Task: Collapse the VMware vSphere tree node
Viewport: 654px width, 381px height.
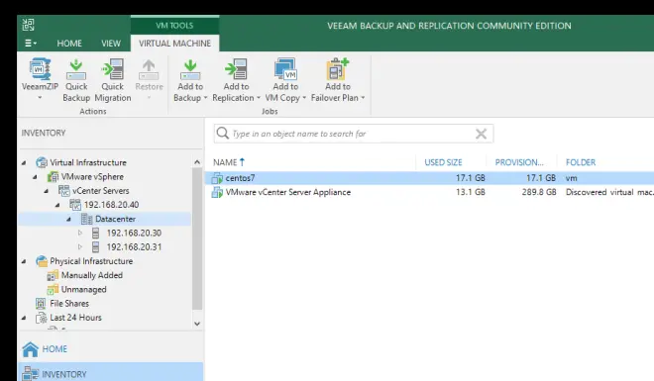Action: pos(35,177)
